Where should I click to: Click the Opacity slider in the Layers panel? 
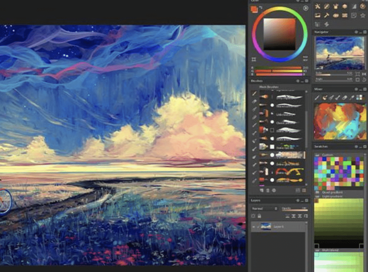tap(295, 210)
